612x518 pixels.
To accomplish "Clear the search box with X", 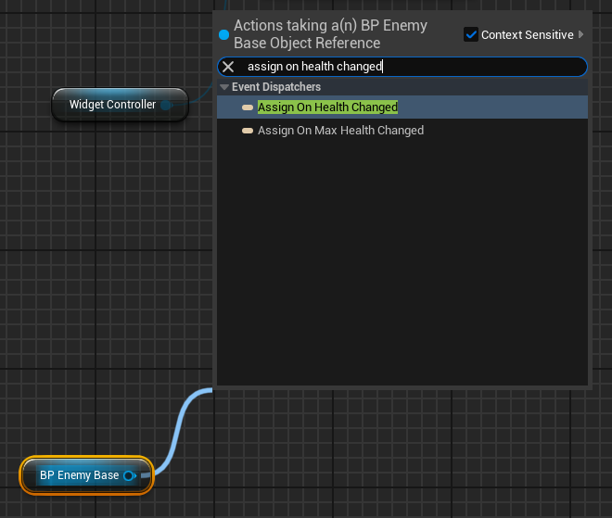I will 228,67.
